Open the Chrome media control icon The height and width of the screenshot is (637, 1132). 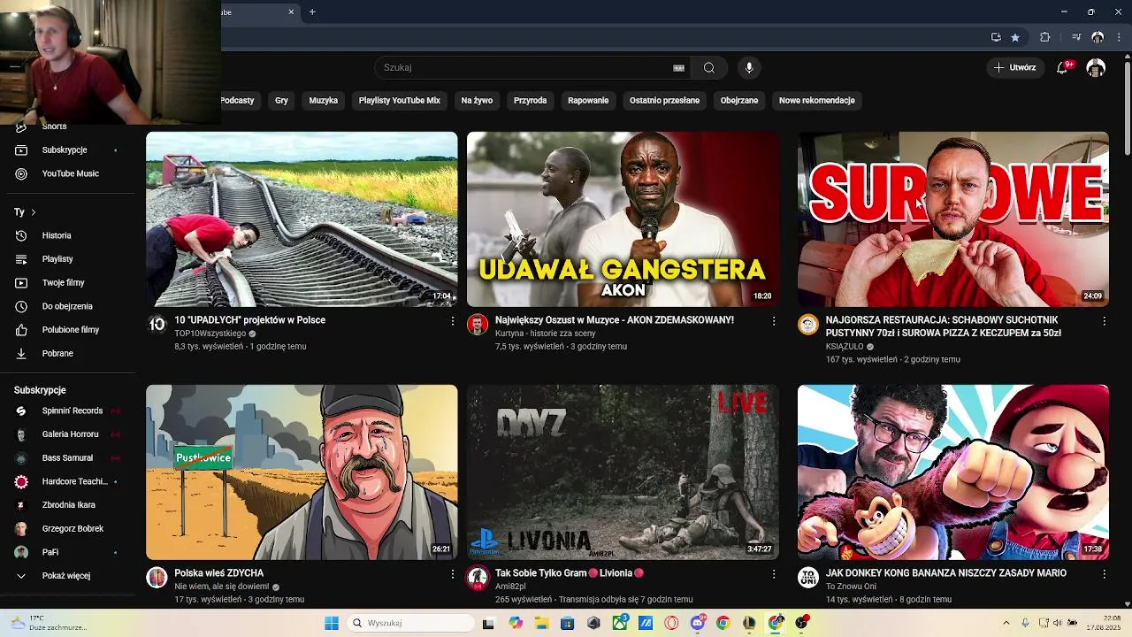[1076, 37]
